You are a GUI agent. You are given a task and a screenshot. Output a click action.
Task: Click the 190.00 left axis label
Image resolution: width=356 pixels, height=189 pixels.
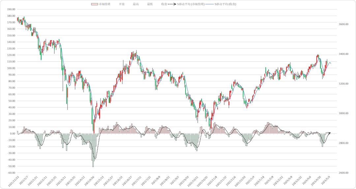coord(11,9)
